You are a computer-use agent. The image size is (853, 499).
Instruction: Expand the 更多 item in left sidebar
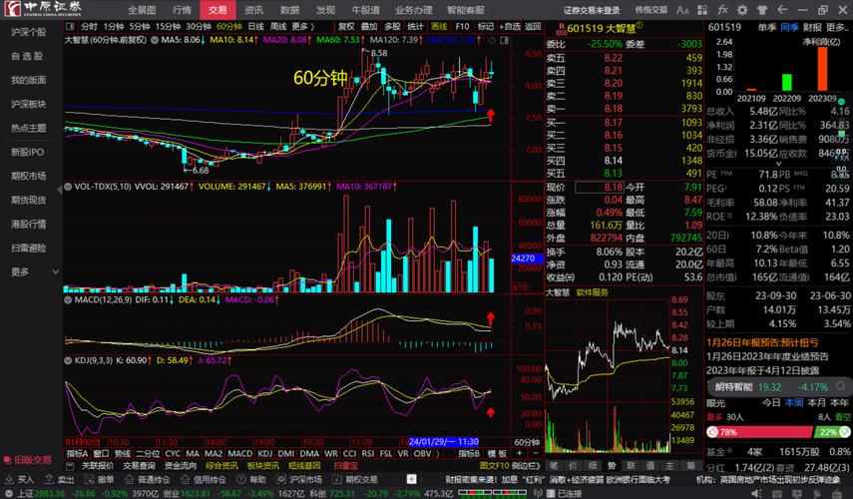tap(20, 271)
